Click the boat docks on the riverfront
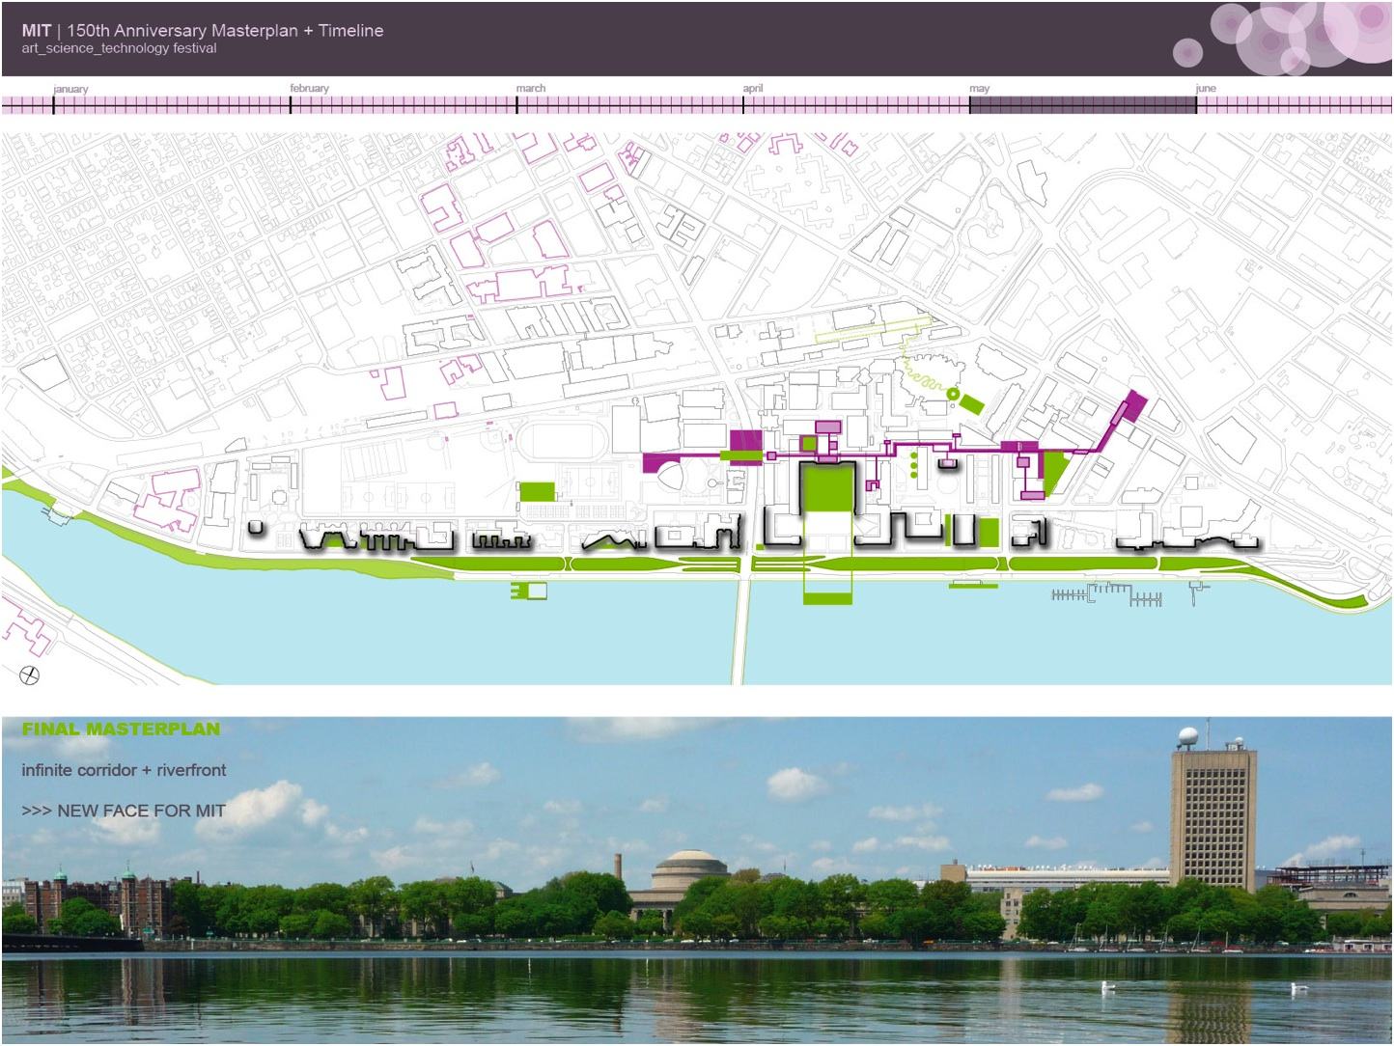The image size is (1394, 1046). coord(1106,594)
